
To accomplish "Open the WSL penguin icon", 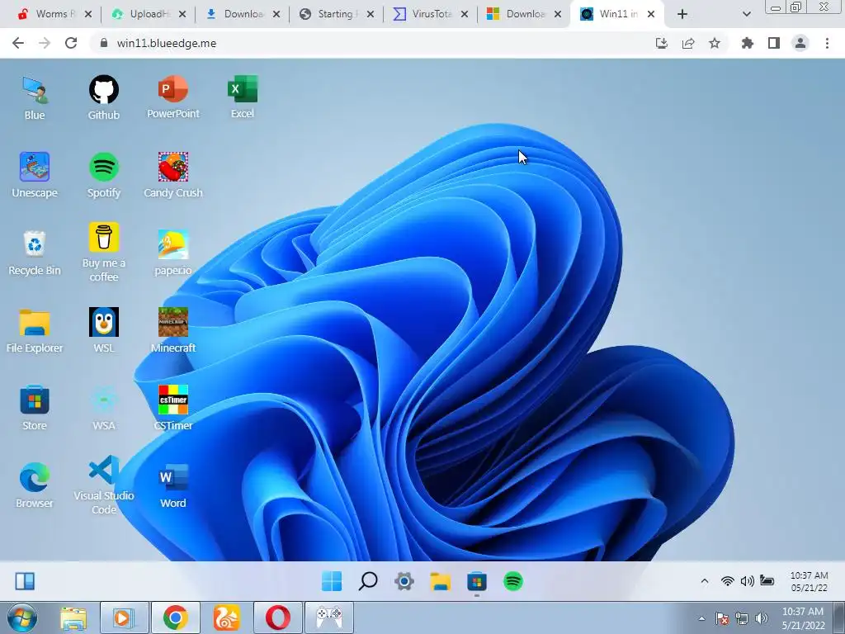I will (103, 330).
